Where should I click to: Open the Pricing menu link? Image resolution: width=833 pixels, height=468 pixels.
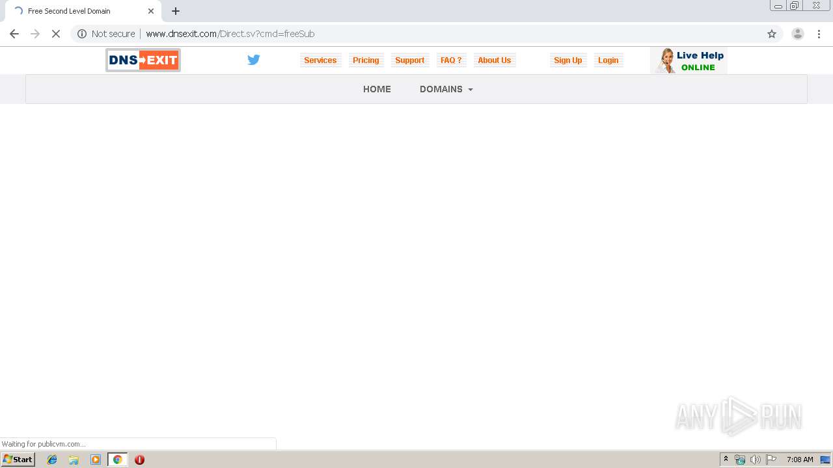pyautogui.click(x=366, y=60)
